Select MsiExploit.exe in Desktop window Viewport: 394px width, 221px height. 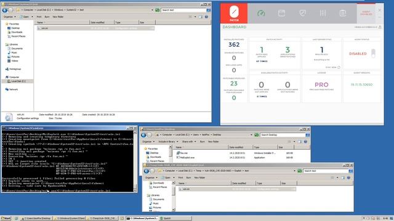click(x=187, y=157)
